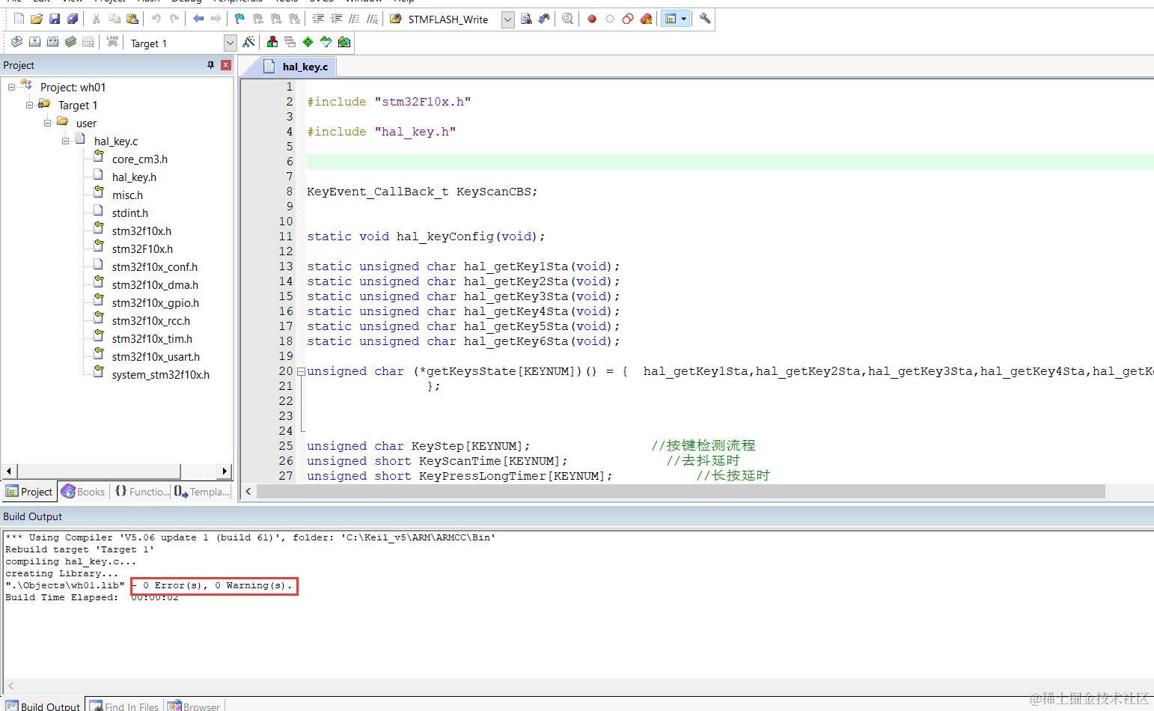
Task: Collapse the Target 1 tree node
Action: [x=29, y=105]
